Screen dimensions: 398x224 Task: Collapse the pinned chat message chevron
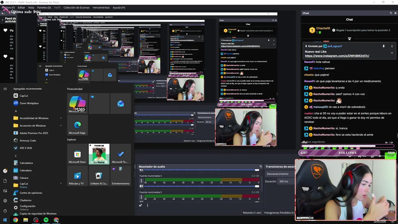[392, 53]
